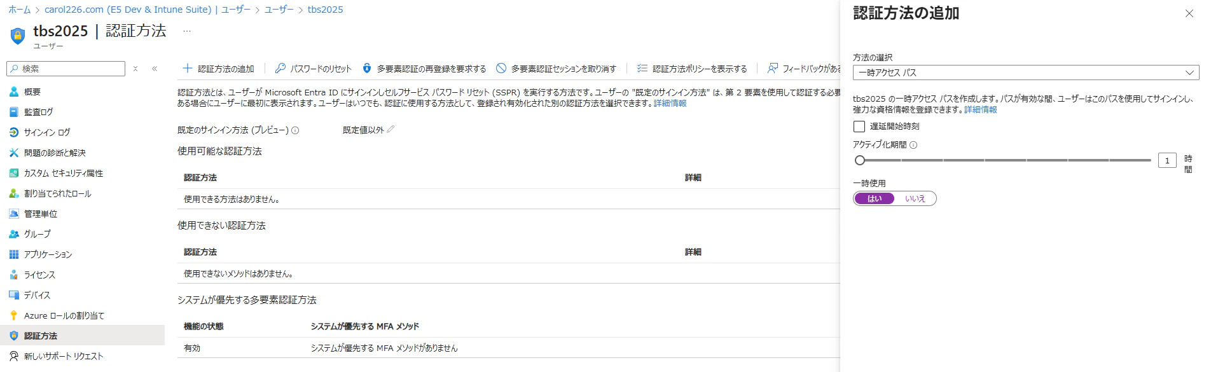Click the デバイス monitor icon
This screenshot has width=1211, height=372.
point(14,295)
